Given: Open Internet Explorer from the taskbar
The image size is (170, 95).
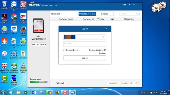Looking at the screenshot, I should click(11, 93).
